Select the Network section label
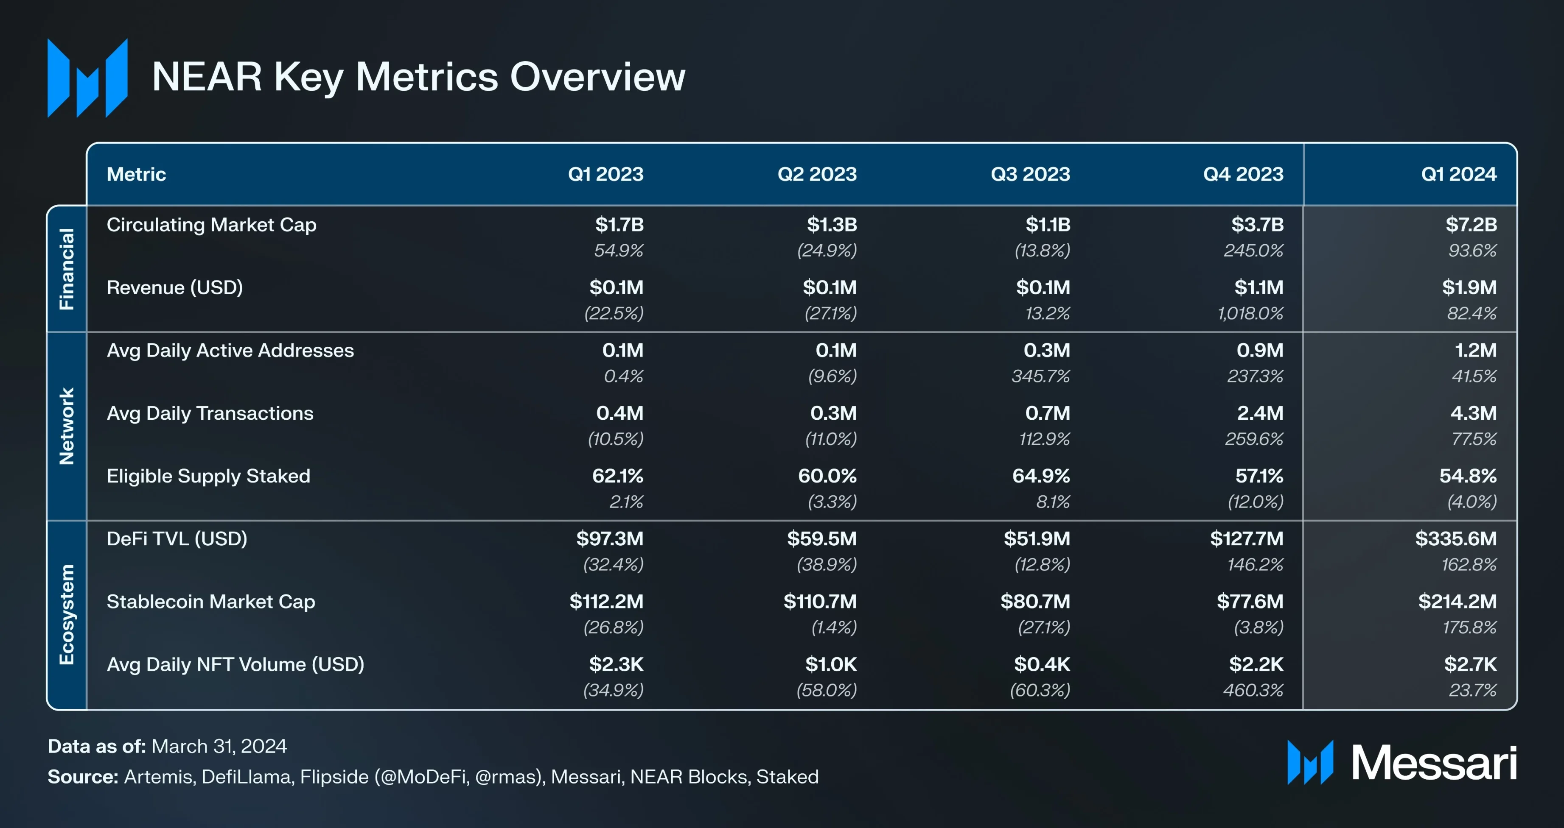The height and width of the screenshot is (828, 1564). [x=67, y=426]
